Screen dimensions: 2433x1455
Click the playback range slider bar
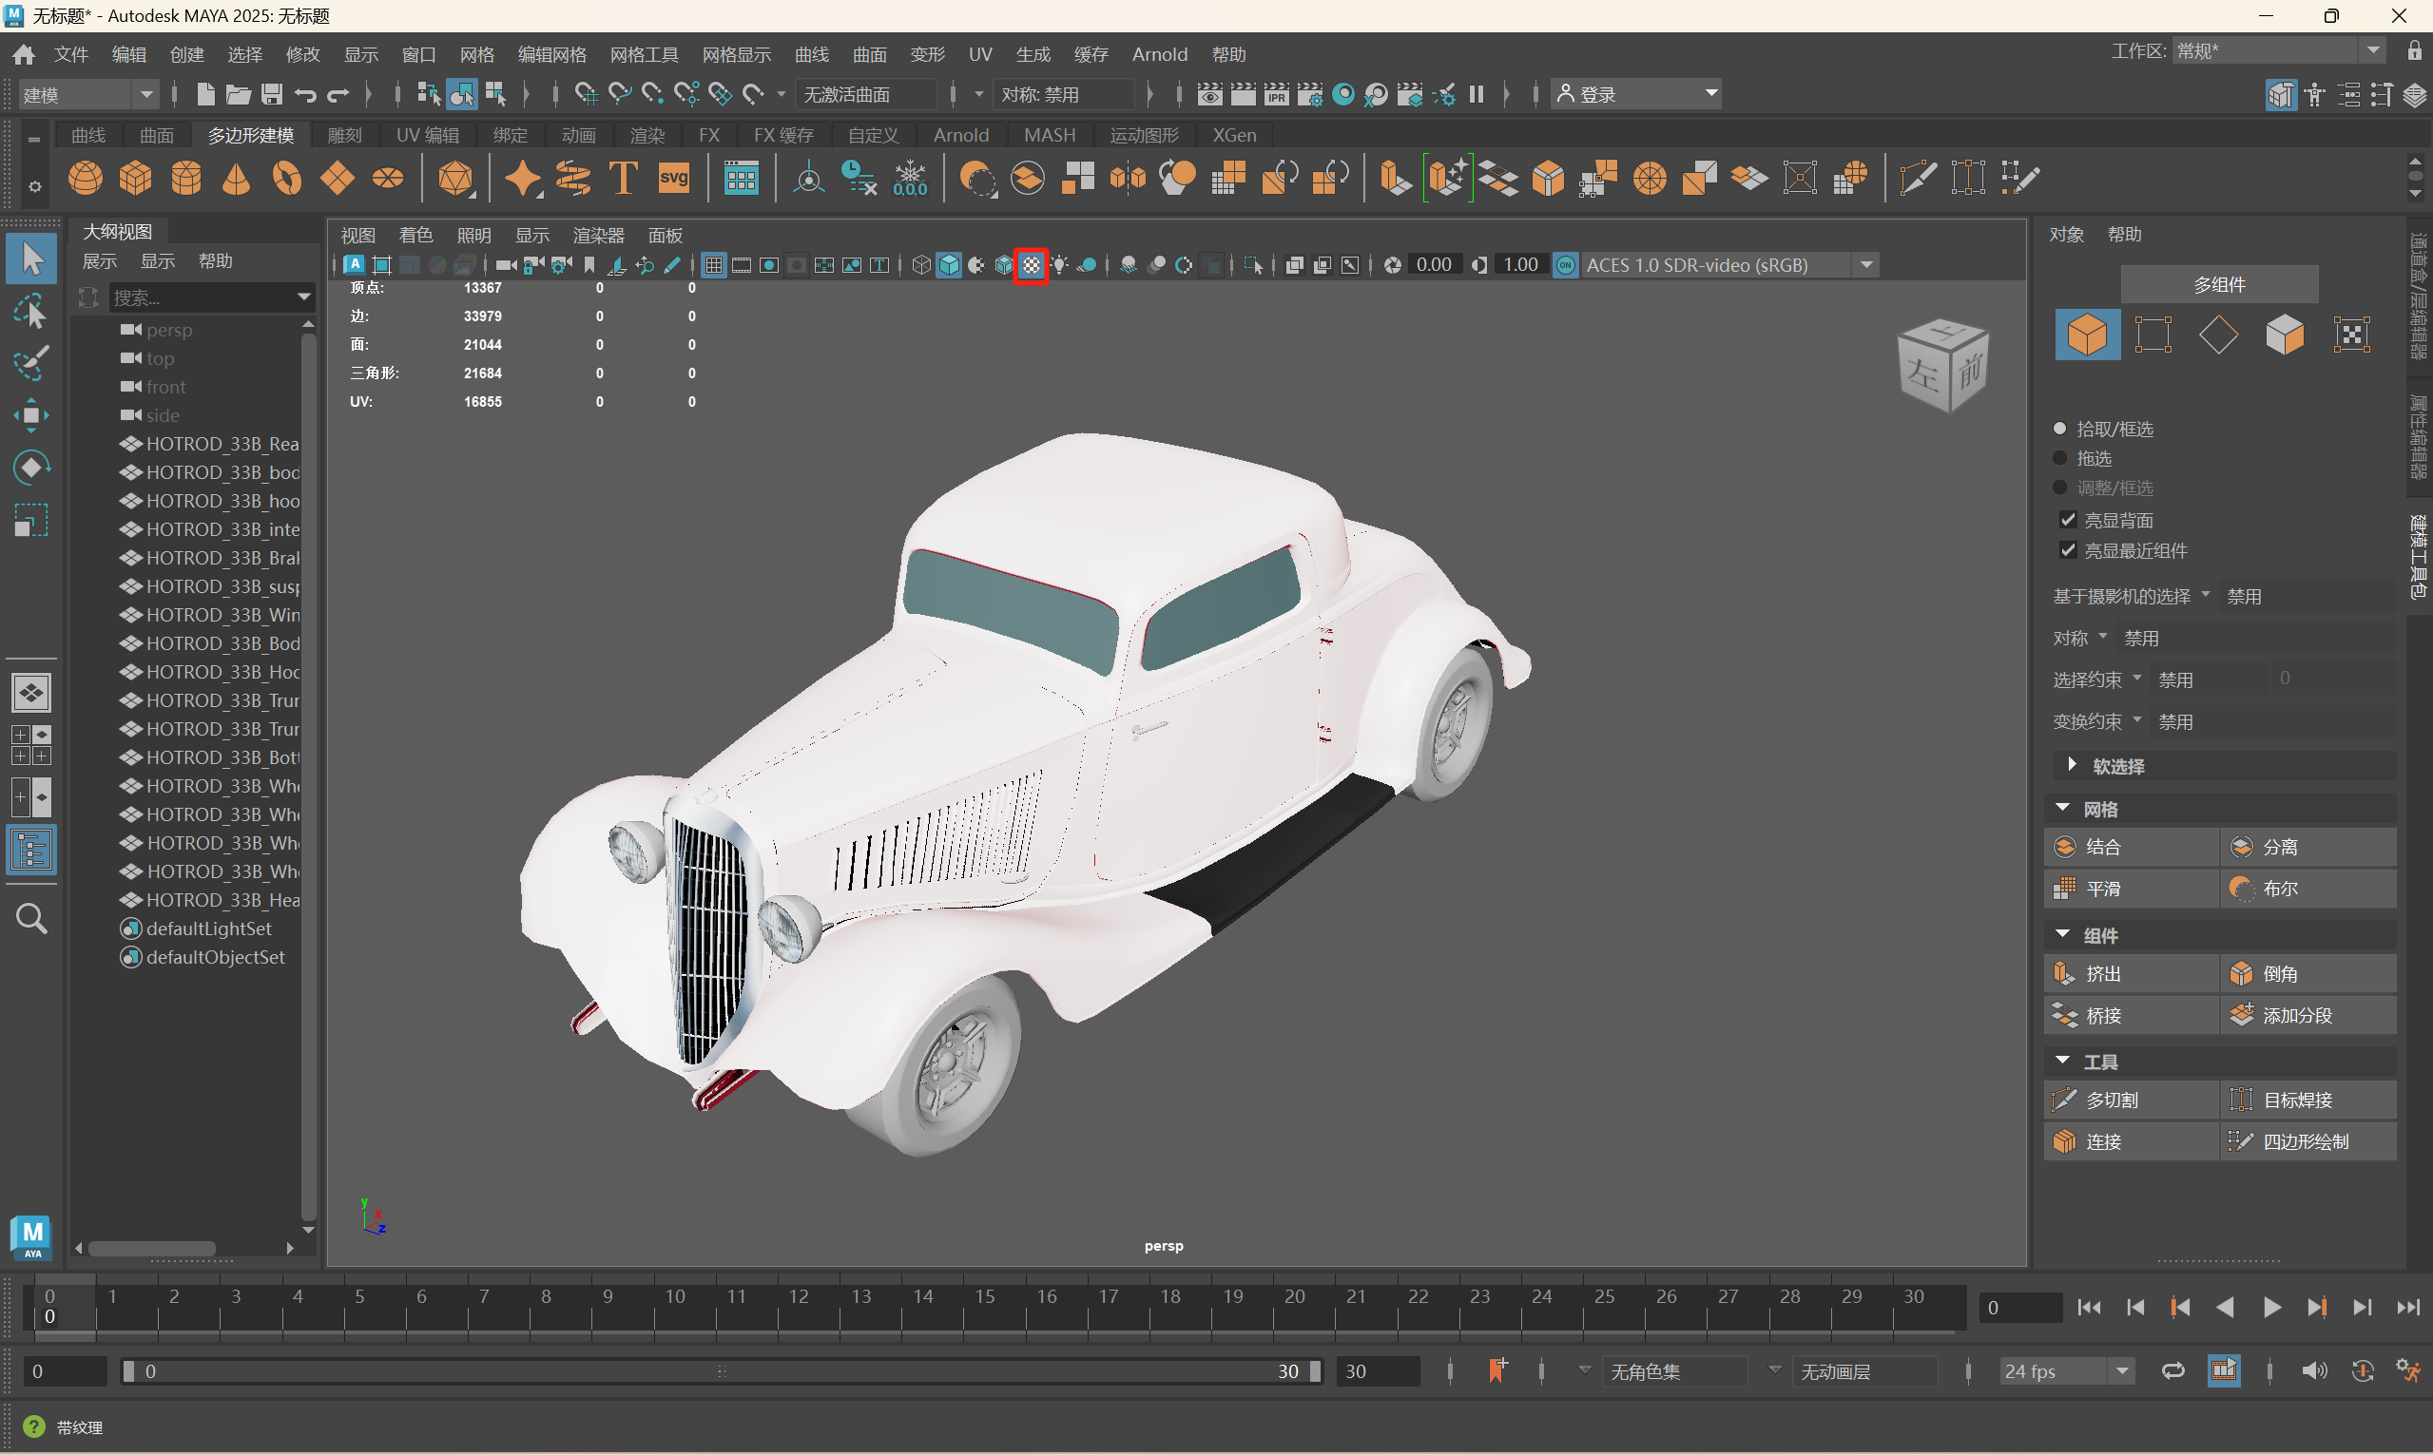[x=721, y=1370]
